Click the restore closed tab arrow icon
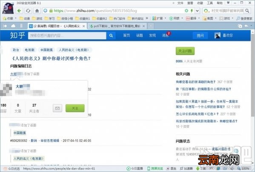Image resolution: width=255 pixels, height=172 pixels. [246, 26]
